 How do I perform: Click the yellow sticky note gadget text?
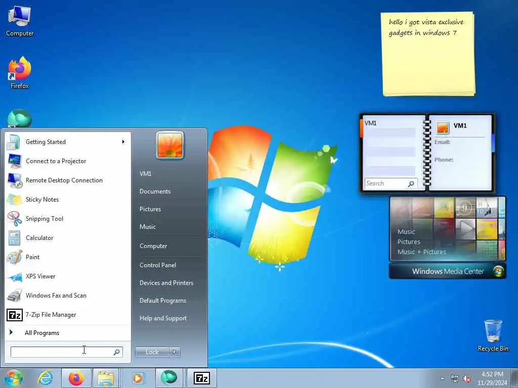tap(426, 27)
